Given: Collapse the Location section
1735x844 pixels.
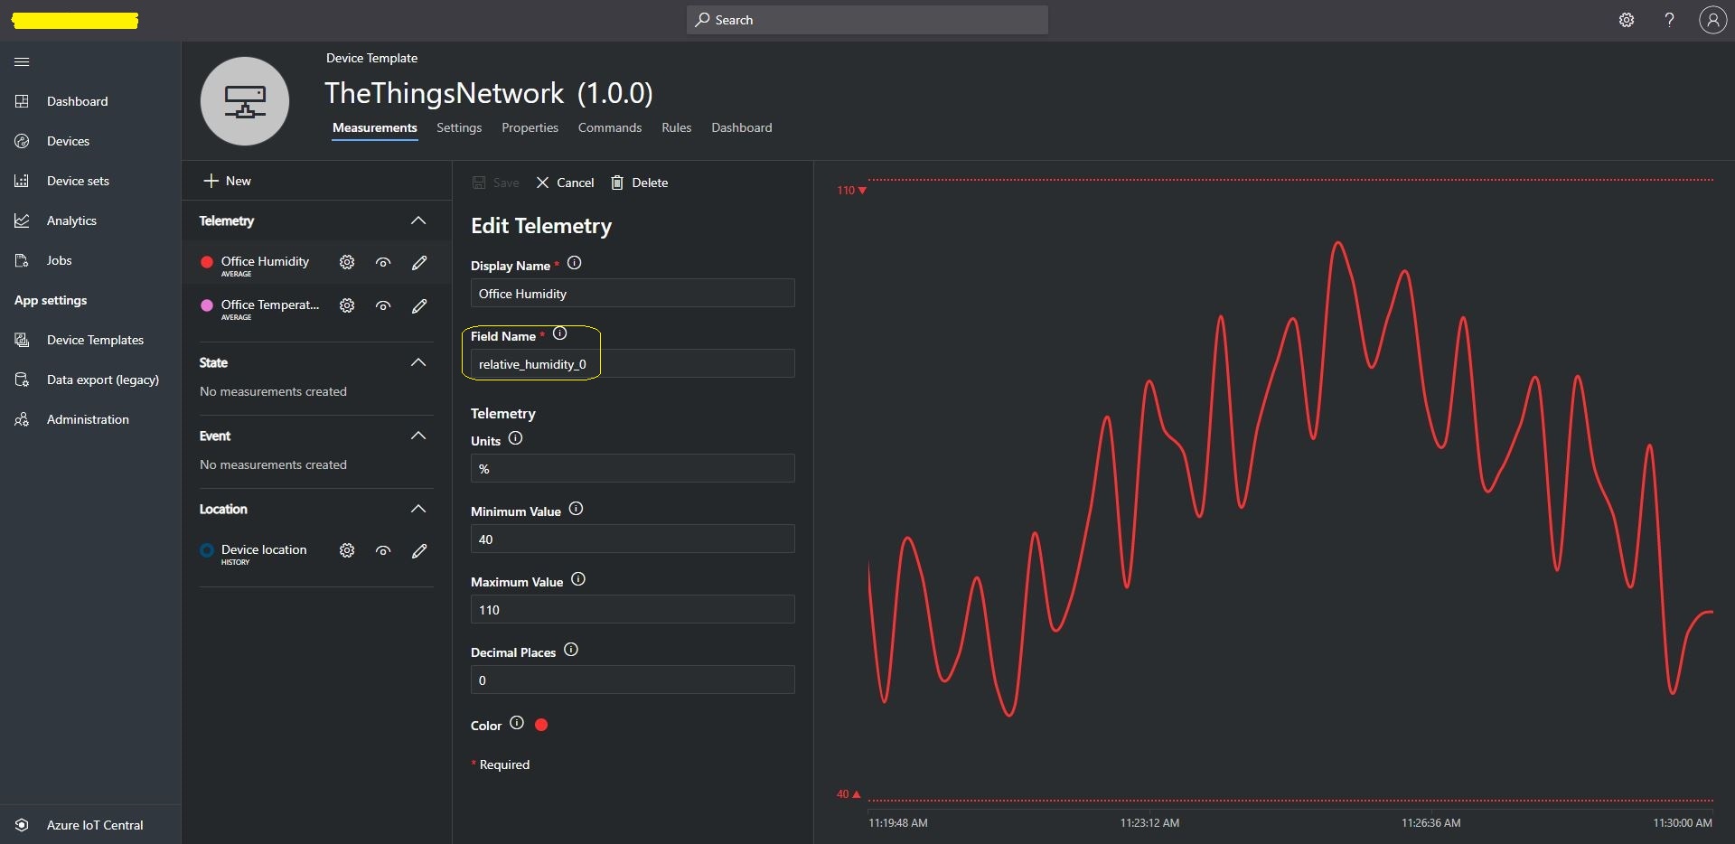Looking at the screenshot, I should [x=418, y=509].
